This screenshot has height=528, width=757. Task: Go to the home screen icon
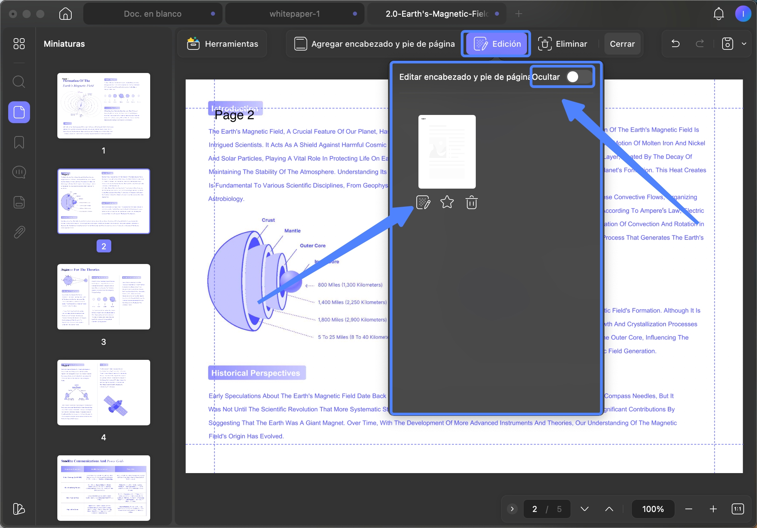pyautogui.click(x=65, y=14)
